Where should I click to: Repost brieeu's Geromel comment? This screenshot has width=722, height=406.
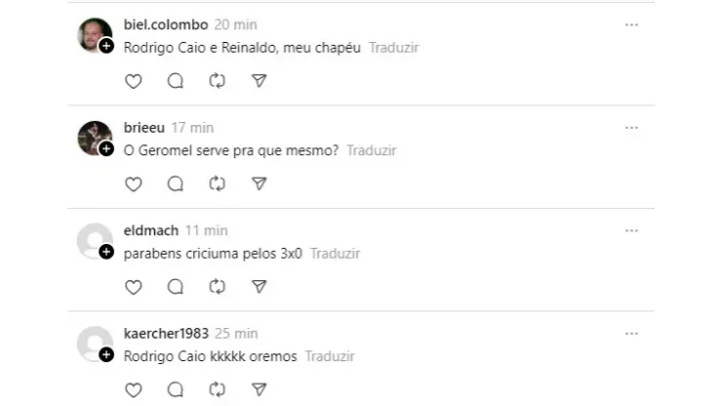pos(218,183)
